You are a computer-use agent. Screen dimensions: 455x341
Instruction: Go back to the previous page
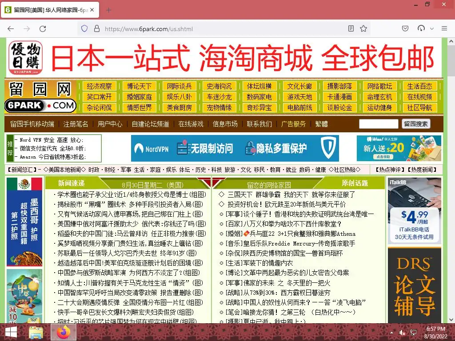pos(11,29)
